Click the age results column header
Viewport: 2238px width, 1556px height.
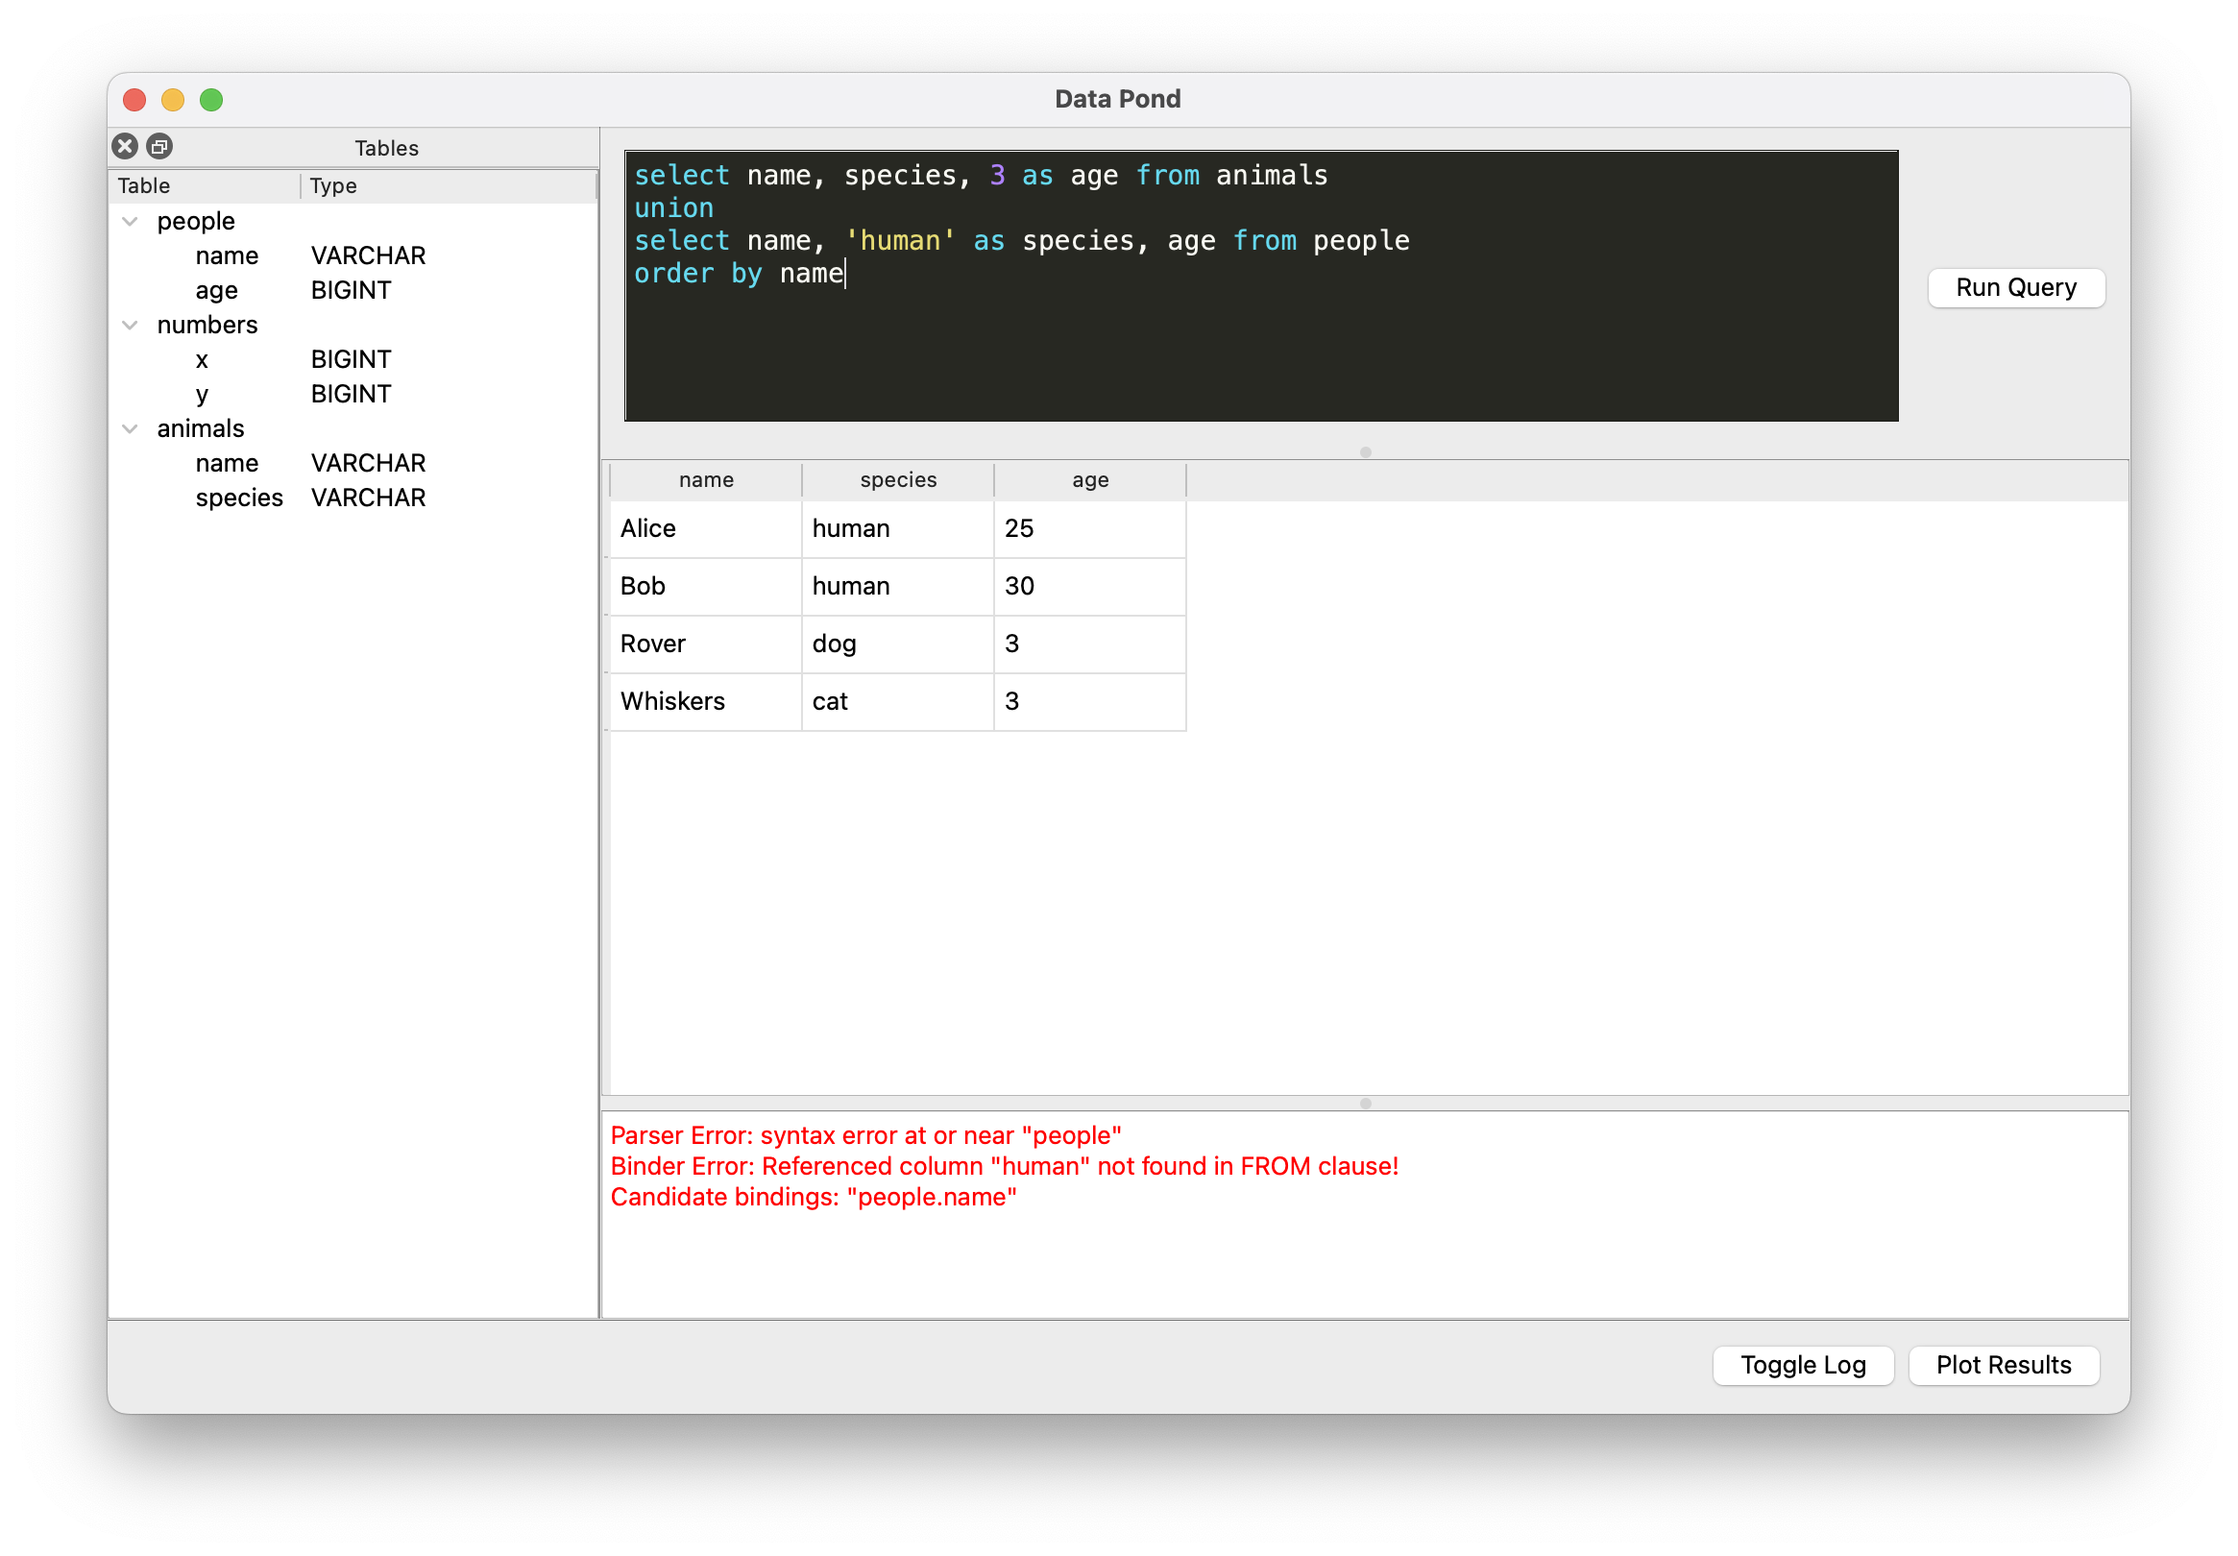(x=1090, y=479)
